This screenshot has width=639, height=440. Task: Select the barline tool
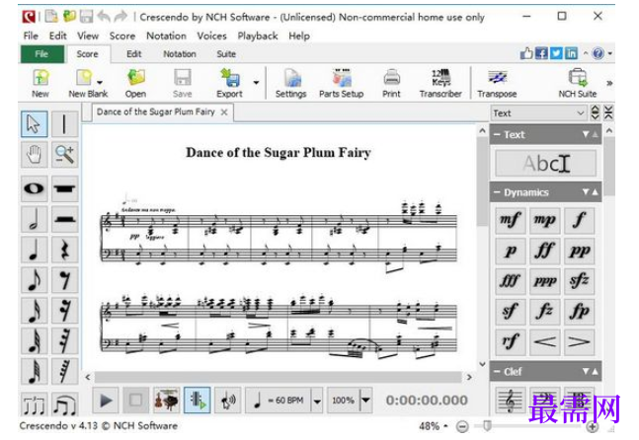tap(64, 123)
